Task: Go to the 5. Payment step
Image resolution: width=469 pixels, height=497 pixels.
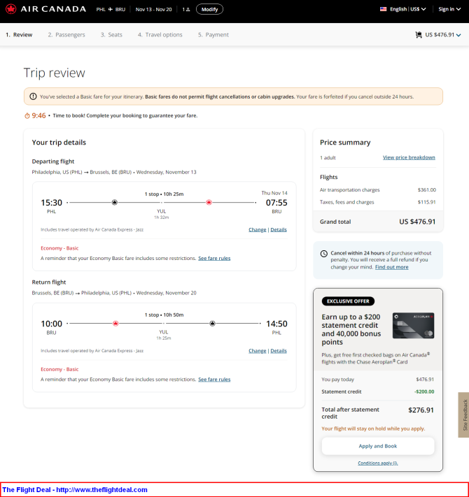Action: [213, 35]
